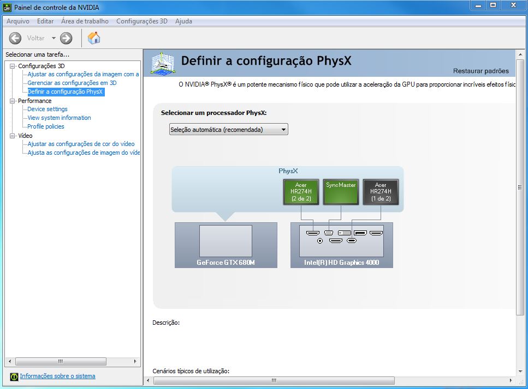Screen dimensions: 528x389
Task: Click the NVIDIA title bar icon
Action: click(7, 7)
